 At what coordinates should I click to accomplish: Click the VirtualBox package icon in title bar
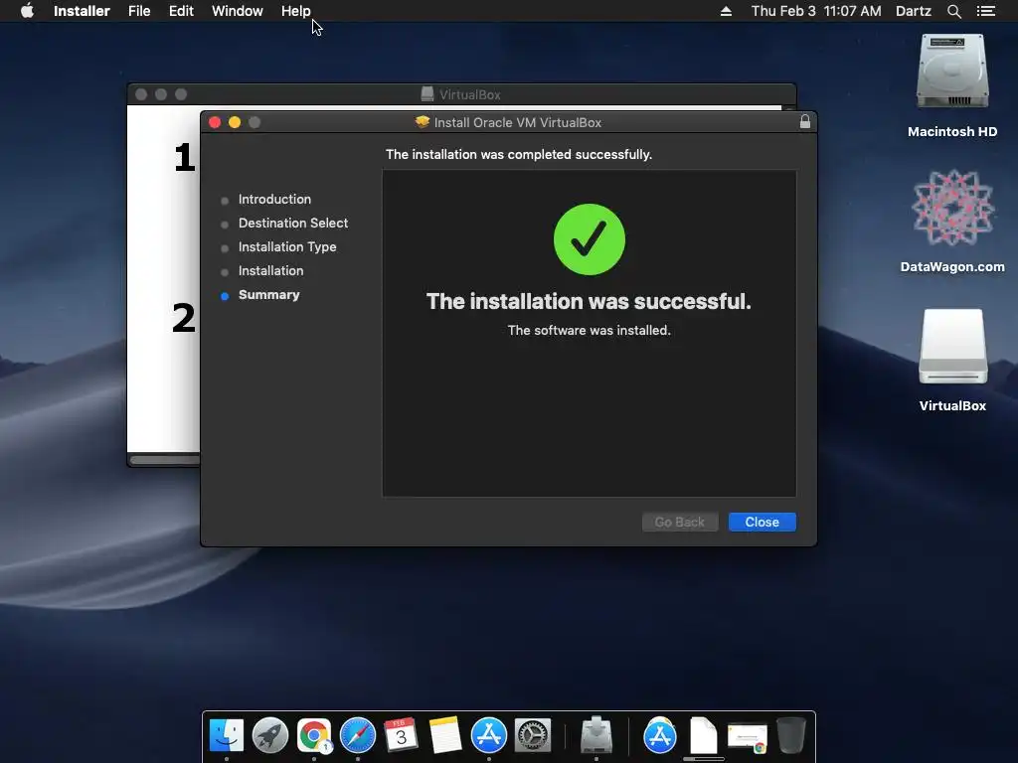(422, 122)
